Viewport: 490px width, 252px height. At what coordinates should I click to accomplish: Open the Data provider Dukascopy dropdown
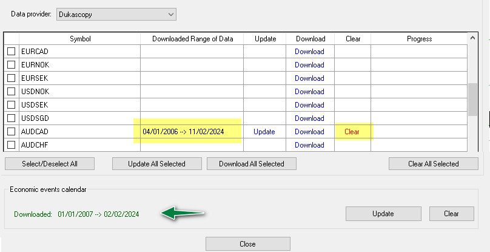[116, 15]
